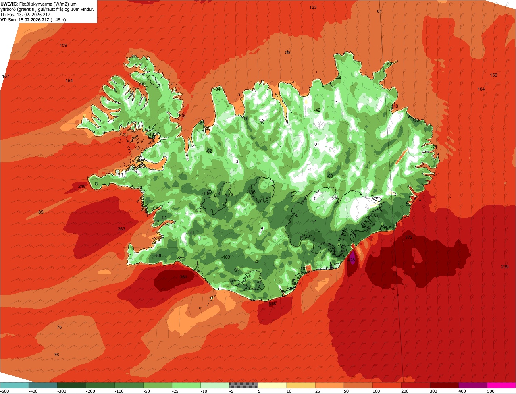This screenshot has height=394, width=516.
Task: Click the "123" value at the top
Action: (313, 7)
